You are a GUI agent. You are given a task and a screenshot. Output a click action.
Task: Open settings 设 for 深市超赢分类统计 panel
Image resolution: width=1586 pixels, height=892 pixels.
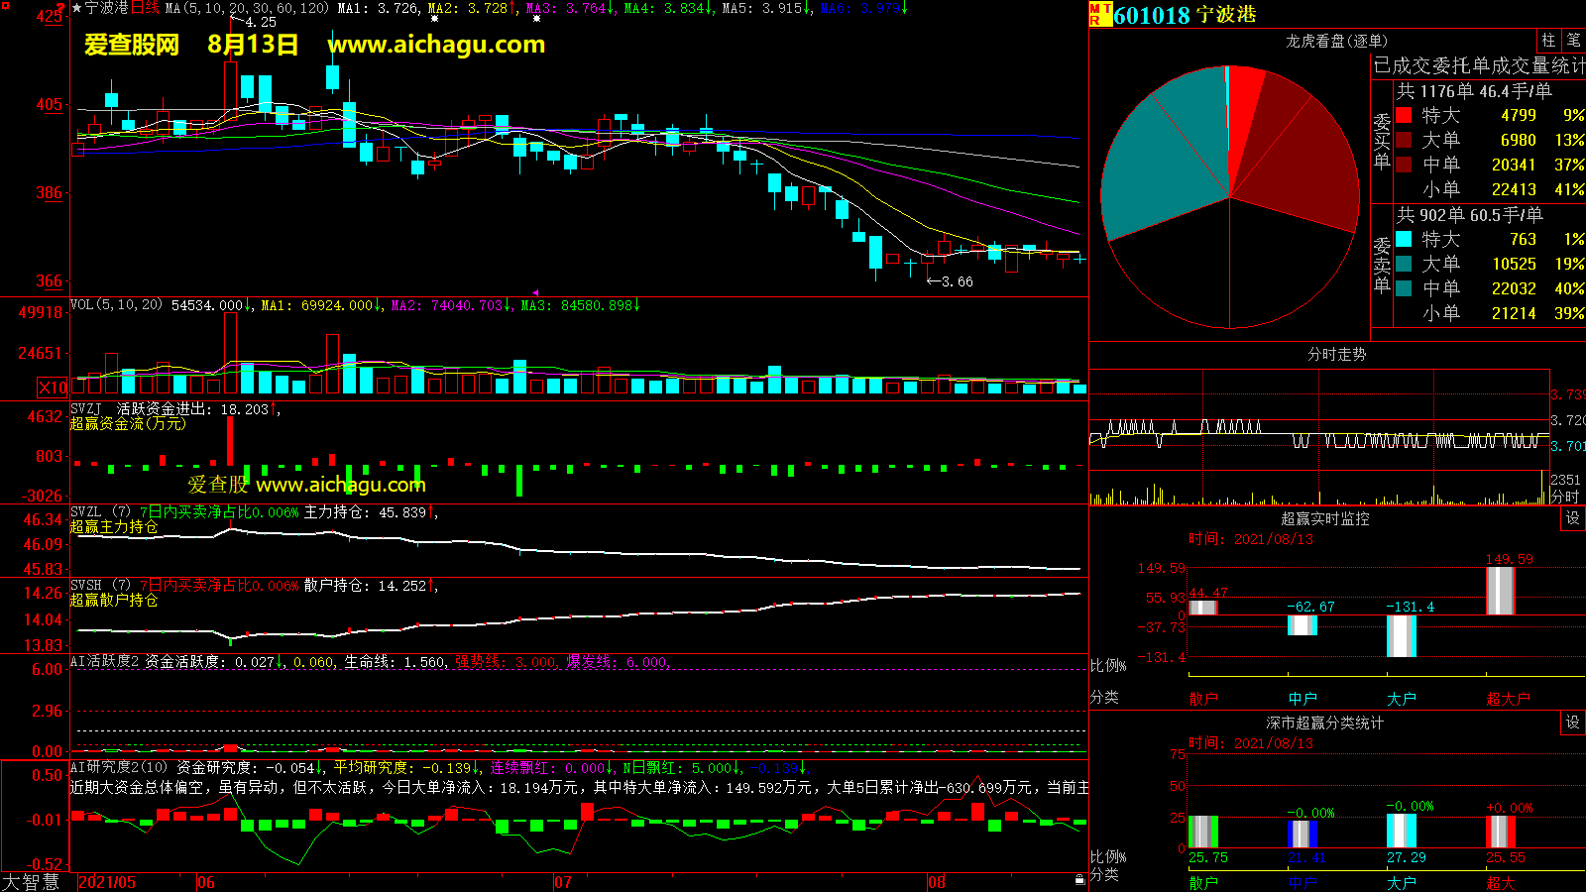pos(1573,723)
